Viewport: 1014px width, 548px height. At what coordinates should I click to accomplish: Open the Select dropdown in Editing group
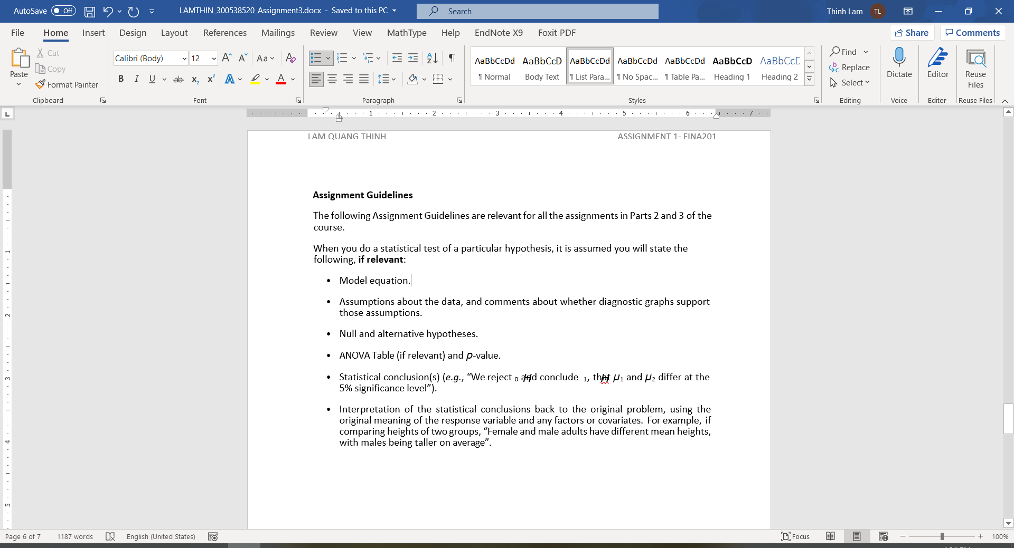coord(850,82)
